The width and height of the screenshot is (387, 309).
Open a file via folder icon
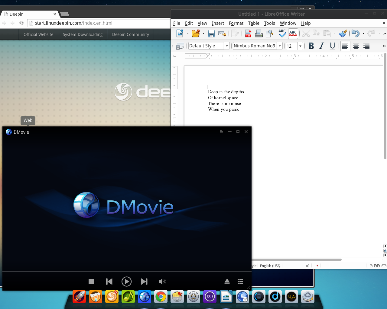point(196,33)
